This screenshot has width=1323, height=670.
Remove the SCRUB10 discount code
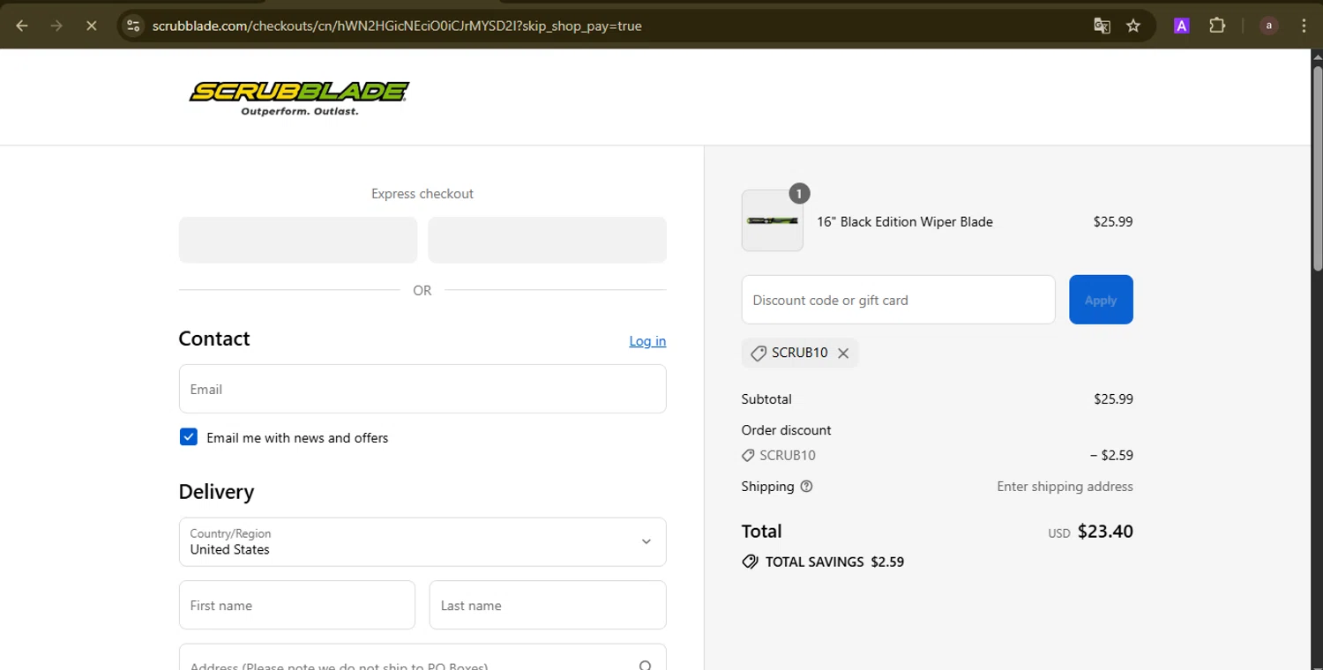click(x=843, y=353)
